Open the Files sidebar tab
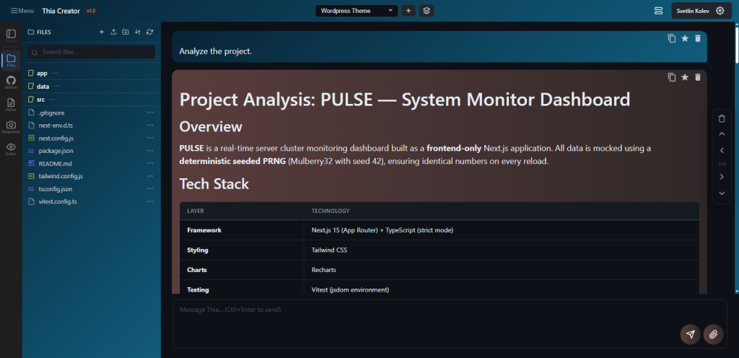739x358 pixels. (11, 61)
